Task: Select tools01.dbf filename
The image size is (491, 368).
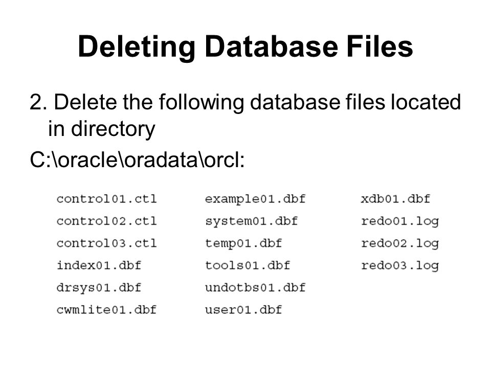Action: [x=248, y=265]
